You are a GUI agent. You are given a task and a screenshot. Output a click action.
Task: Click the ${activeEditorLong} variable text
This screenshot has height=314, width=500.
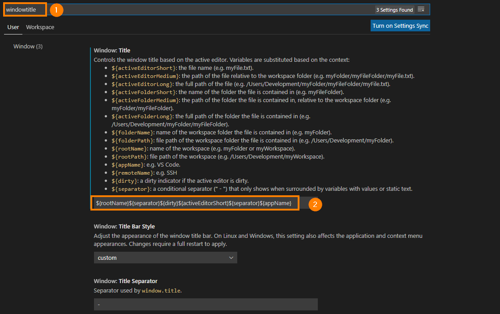point(142,84)
